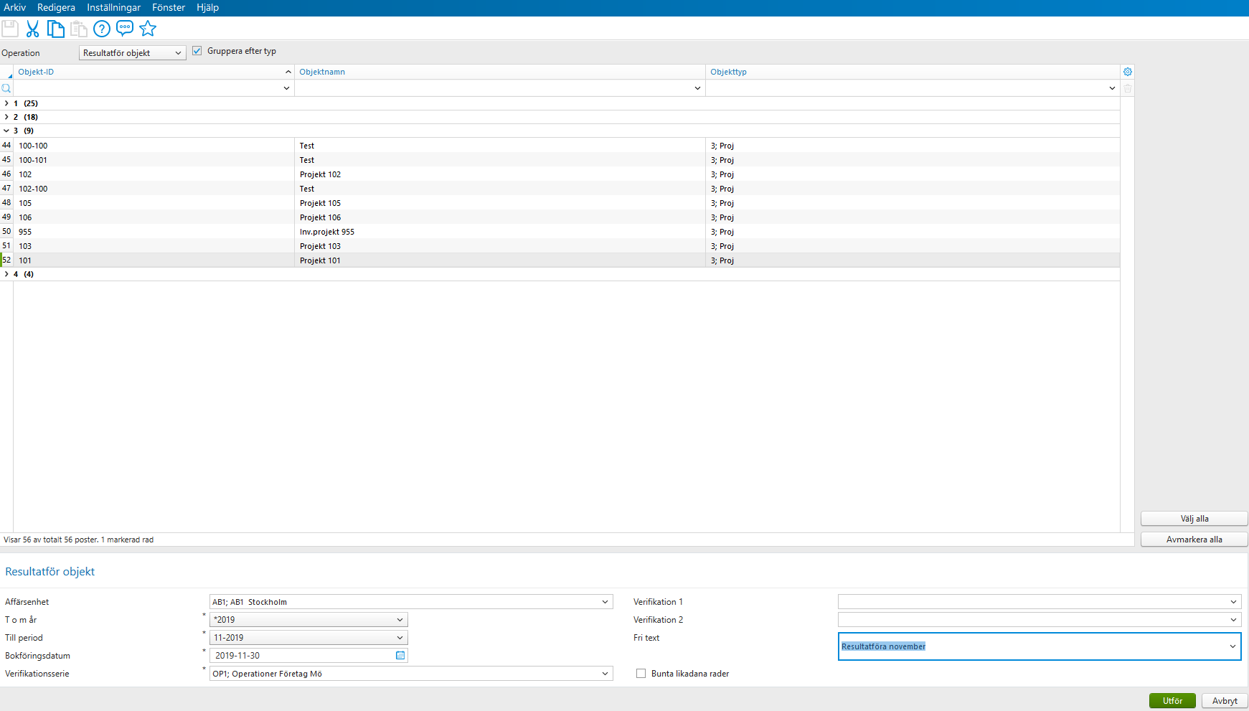Toggle the Gruppera efter typ checkbox
Screen dimensions: 1249x711
197,50
